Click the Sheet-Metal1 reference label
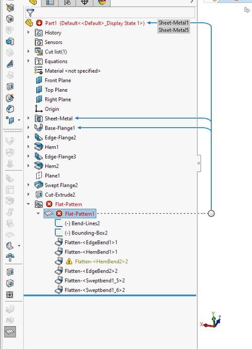252x349 pixels. 174,23
